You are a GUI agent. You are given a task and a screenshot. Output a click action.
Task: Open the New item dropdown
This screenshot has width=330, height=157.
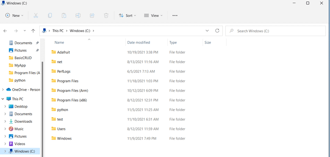(14, 16)
